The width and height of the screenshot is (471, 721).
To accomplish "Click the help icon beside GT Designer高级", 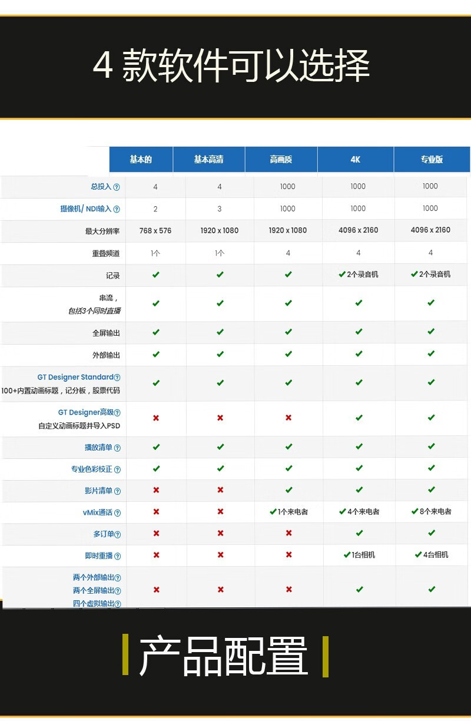I will (x=117, y=413).
